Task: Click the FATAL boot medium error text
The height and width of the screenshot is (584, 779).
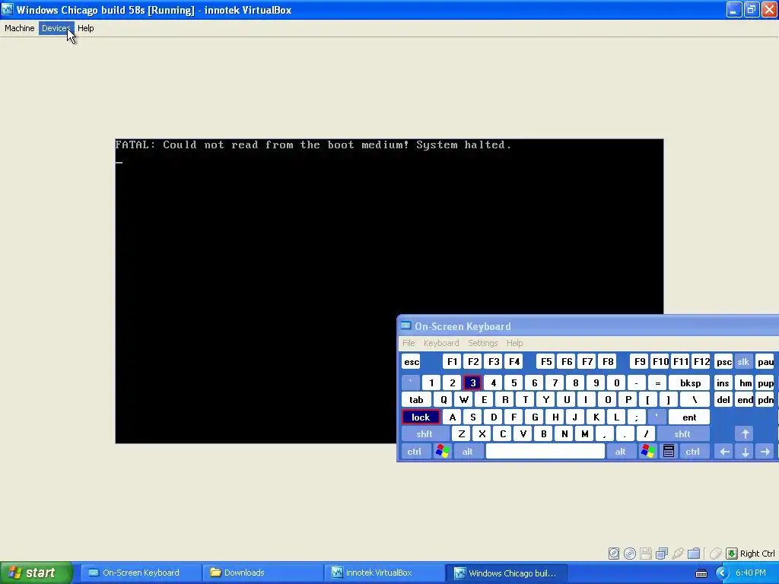Action: click(x=313, y=145)
